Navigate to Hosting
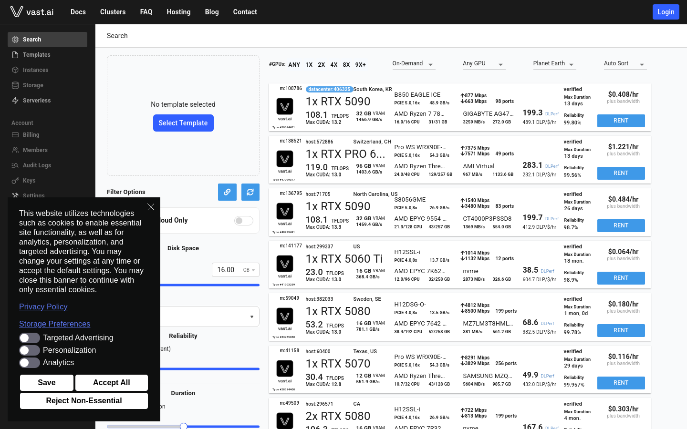The image size is (687, 429). 178,12
